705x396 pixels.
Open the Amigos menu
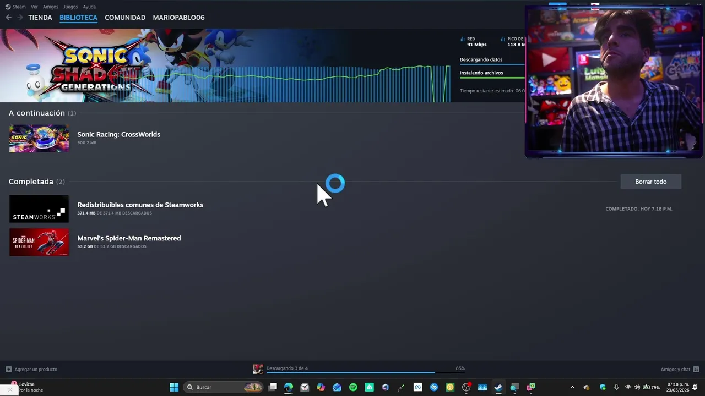(x=51, y=7)
